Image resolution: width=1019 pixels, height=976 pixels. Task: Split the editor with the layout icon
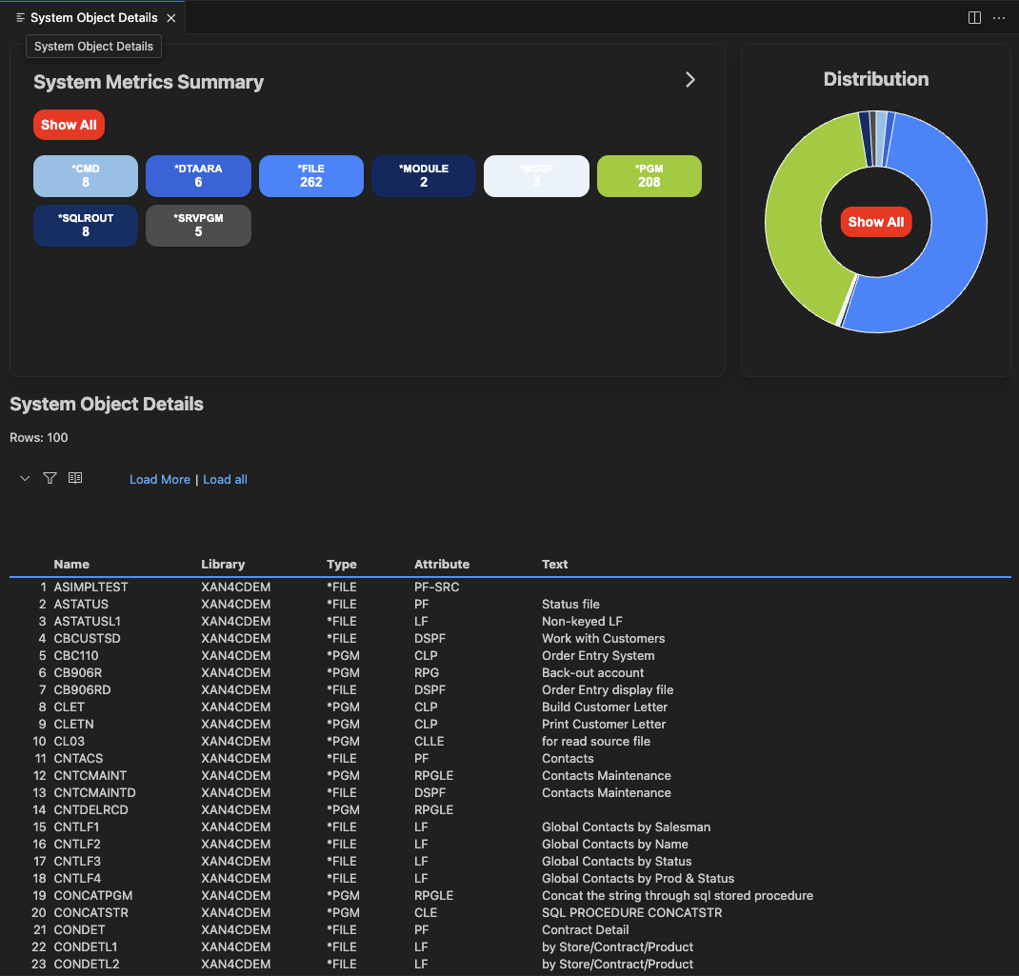pyautogui.click(x=974, y=18)
